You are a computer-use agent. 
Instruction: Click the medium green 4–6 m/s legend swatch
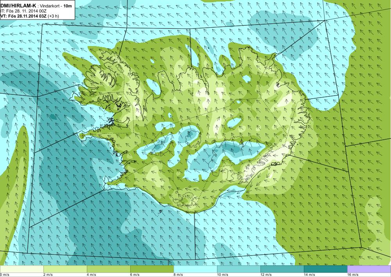point(108,269)
